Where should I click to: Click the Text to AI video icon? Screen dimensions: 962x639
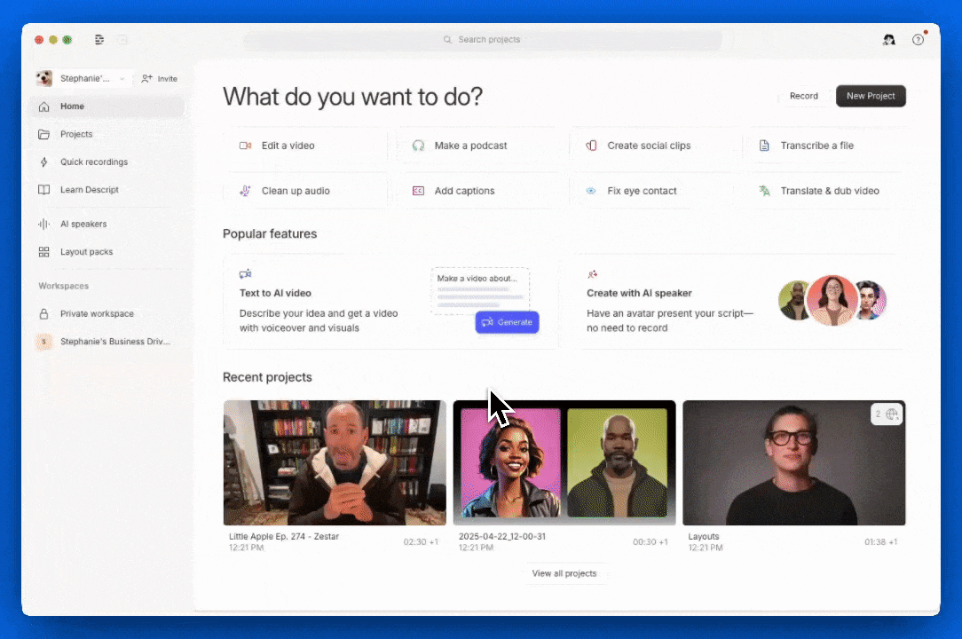246,273
